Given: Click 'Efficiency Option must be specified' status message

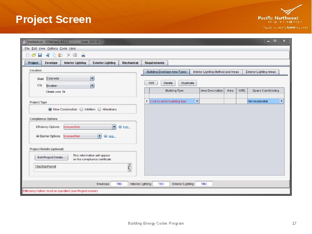Looking at the screenshot, I should click(x=60, y=191).
